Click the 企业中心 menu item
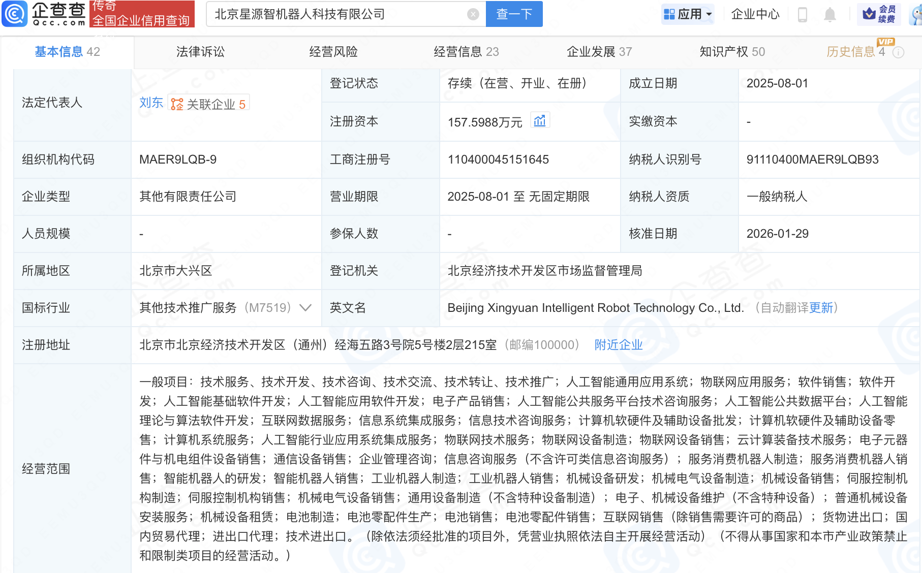Image resolution: width=922 pixels, height=573 pixels. [x=755, y=14]
